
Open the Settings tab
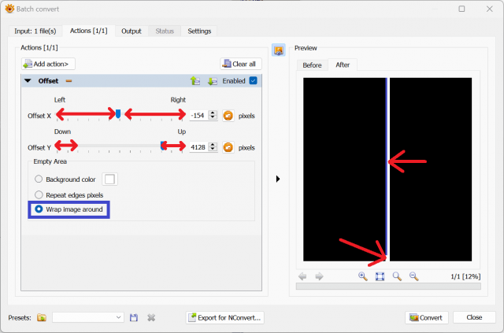pyautogui.click(x=199, y=31)
